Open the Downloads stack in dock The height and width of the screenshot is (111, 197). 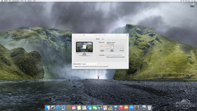[144, 108]
